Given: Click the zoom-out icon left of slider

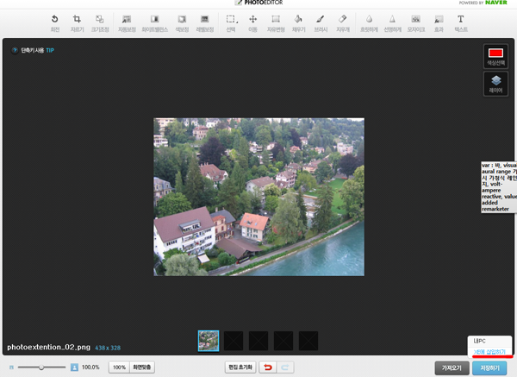Looking at the screenshot, I should [x=11, y=368].
